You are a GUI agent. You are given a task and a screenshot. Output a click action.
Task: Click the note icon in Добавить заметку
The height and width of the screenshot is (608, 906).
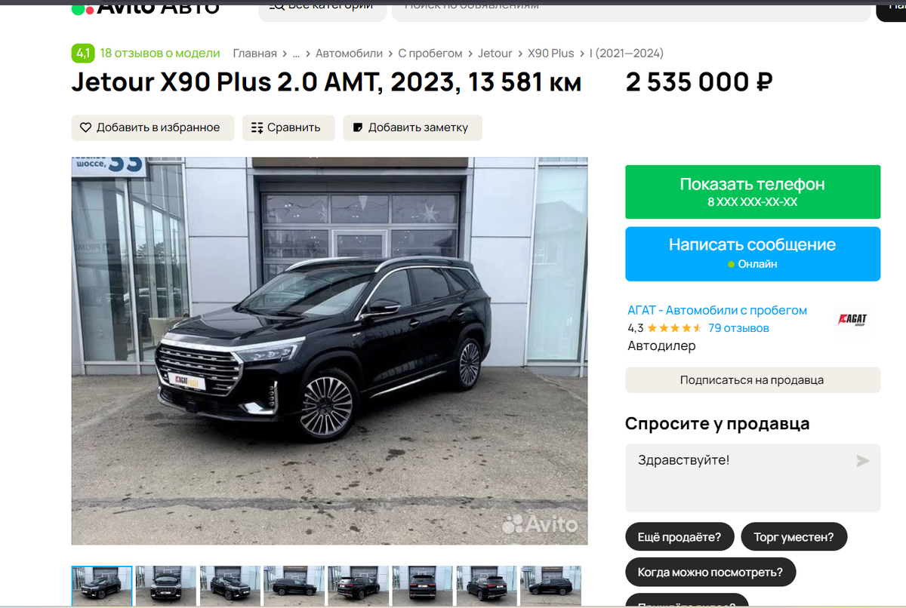[358, 127]
